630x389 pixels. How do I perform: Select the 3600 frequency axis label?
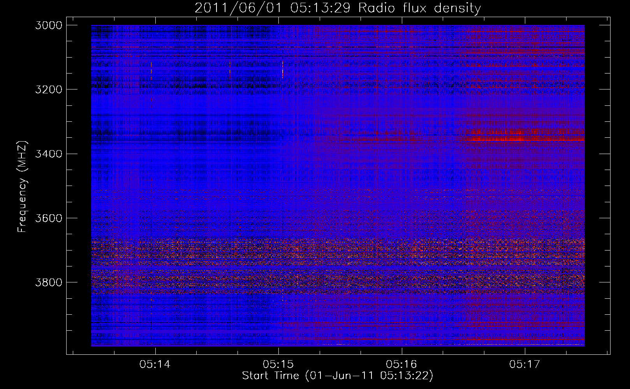49,218
